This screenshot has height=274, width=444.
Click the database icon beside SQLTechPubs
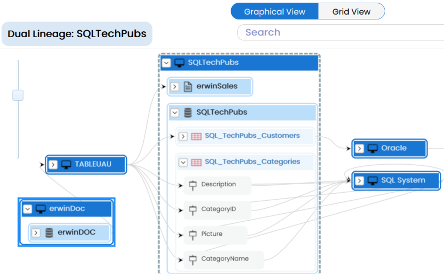(188, 113)
